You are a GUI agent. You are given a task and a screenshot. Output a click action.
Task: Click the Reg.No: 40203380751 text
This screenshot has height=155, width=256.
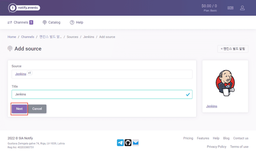(x=21, y=147)
